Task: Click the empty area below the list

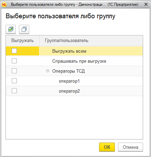Action: click(x=74, y=117)
